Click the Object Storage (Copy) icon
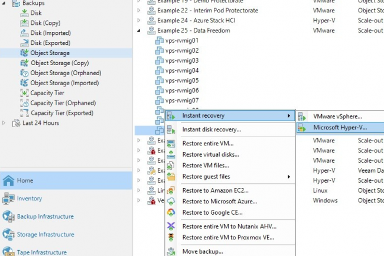 pos(24,63)
